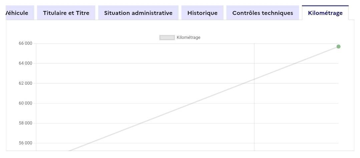
Task: Click the left vertical y-axis line
Action: (x=36, y=97)
